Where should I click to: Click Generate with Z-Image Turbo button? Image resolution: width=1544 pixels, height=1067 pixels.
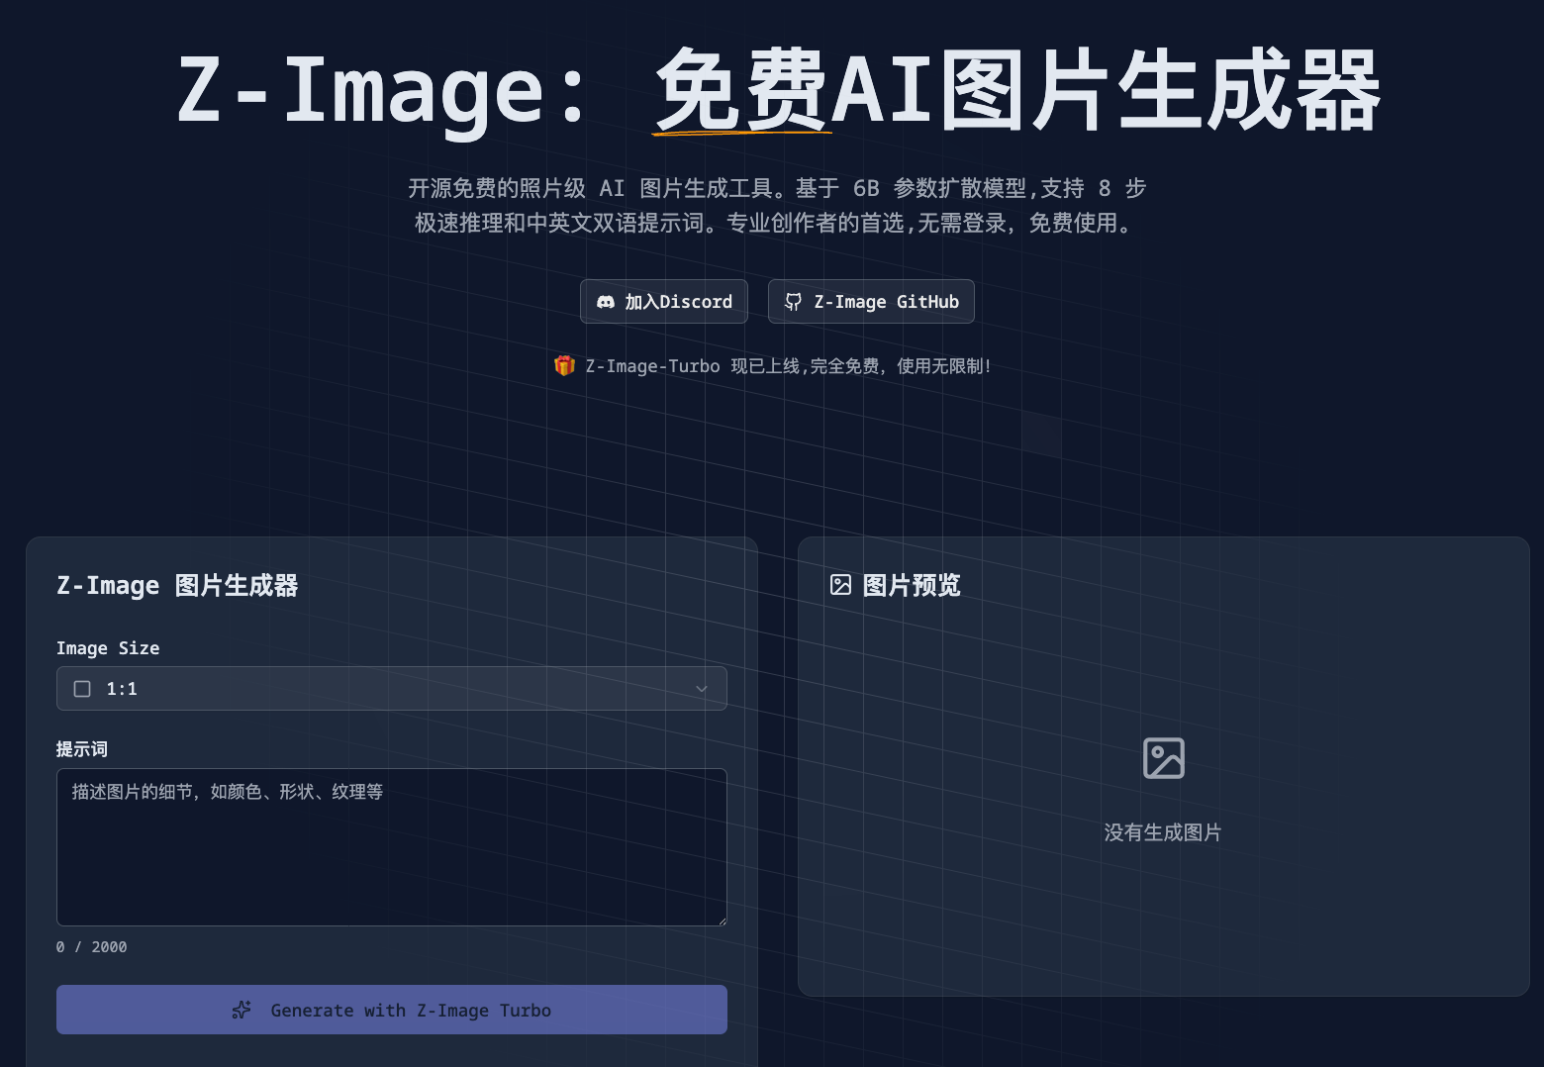pos(392,1010)
